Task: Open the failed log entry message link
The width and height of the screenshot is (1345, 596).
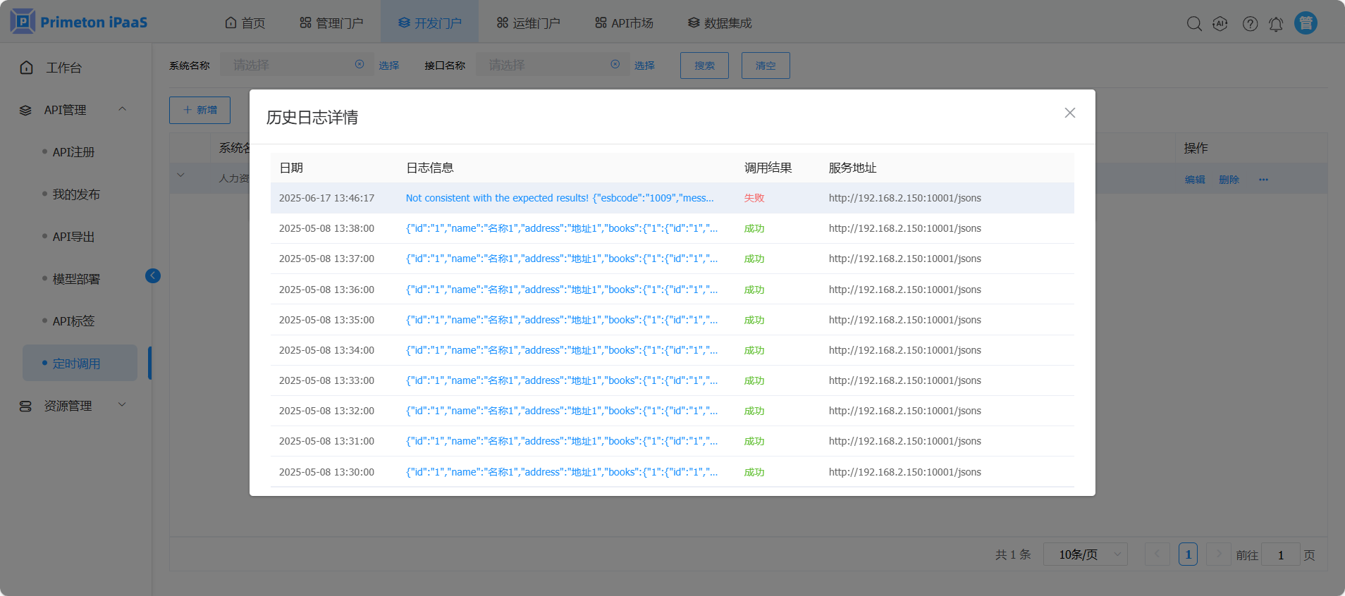Action: coord(559,198)
